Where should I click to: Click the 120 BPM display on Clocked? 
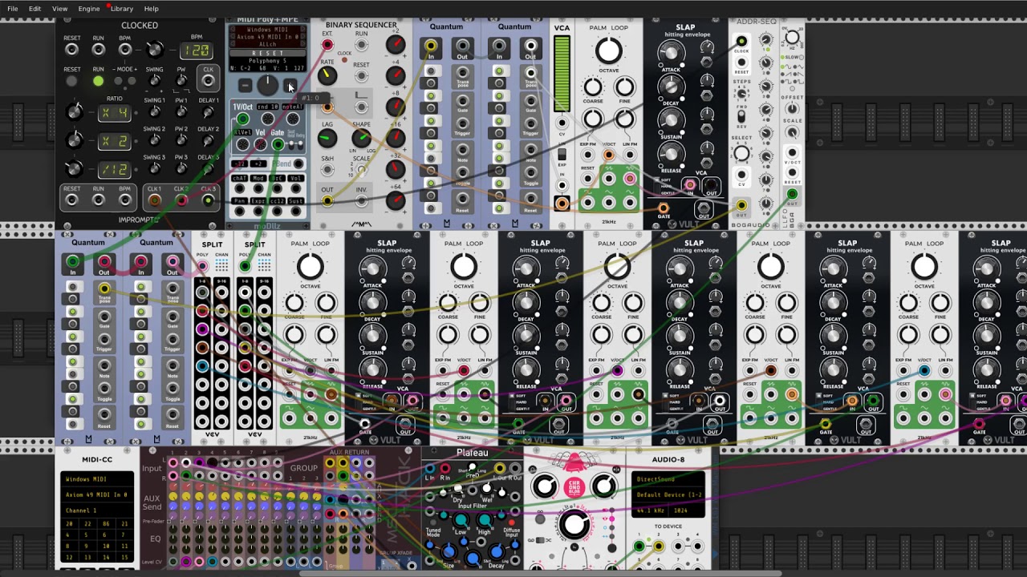[x=196, y=51]
